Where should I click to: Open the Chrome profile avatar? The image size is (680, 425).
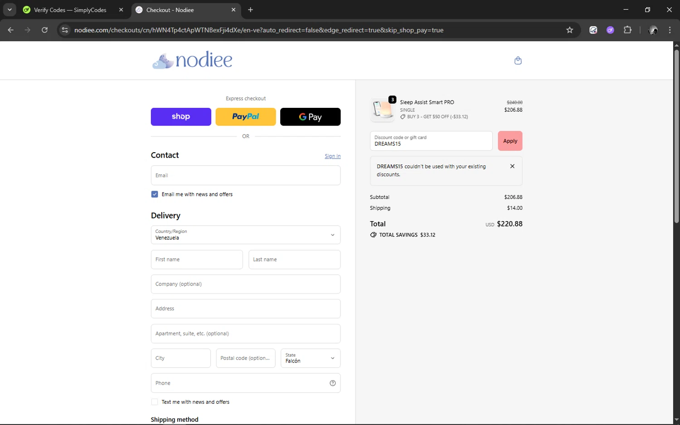pyautogui.click(x=653, y=30)
